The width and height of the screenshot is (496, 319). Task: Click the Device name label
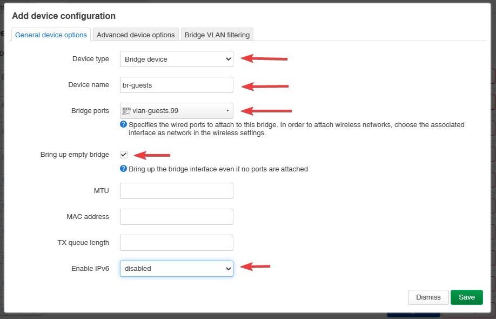(x=89, y=85)
